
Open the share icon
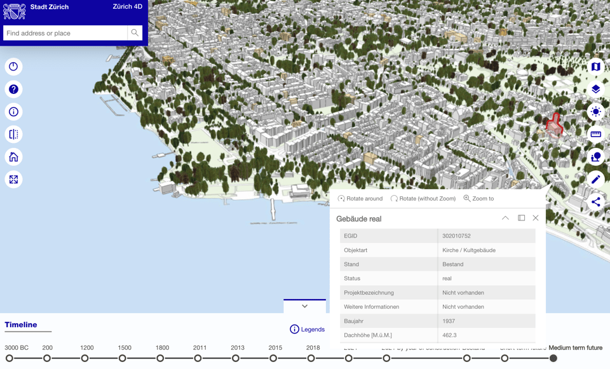tap(595, 202)
